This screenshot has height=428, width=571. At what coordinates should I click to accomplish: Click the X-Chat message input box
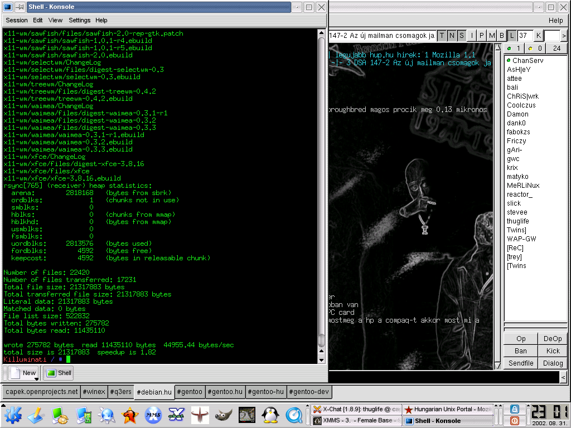click(x=444, y=377)
